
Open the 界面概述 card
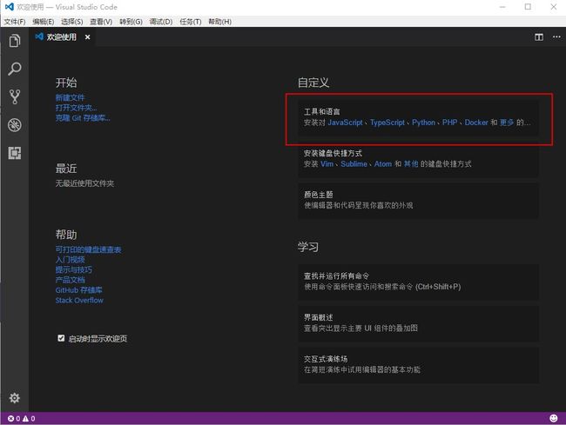[x=418, y=323]
